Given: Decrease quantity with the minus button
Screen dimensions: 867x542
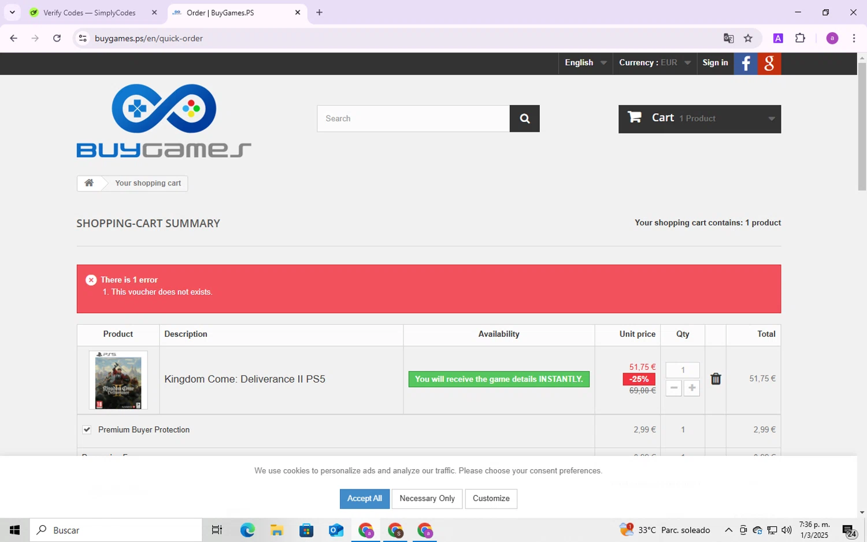Looking at the screenshot, I should (x=674, y=388).
